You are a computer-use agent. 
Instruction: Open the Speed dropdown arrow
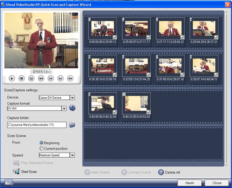tap(72, 155)
